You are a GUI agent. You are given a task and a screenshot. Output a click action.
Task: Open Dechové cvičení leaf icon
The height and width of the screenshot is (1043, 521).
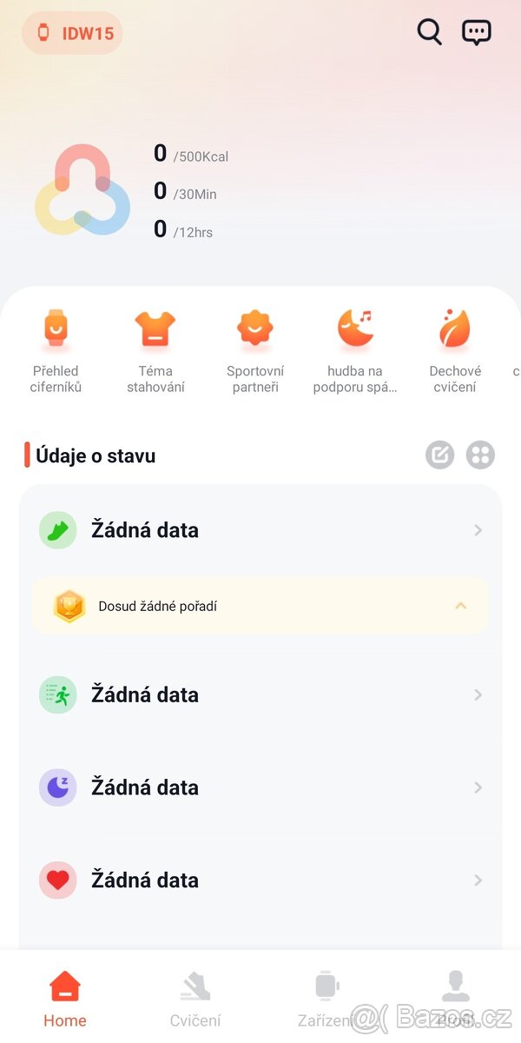[x=454, y=329]
